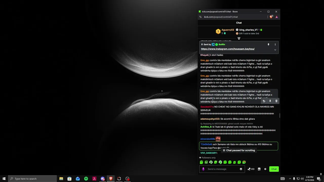Insert the fourth green quick emote
Viewport: 324px width, 182px height.
click(216, 162)
